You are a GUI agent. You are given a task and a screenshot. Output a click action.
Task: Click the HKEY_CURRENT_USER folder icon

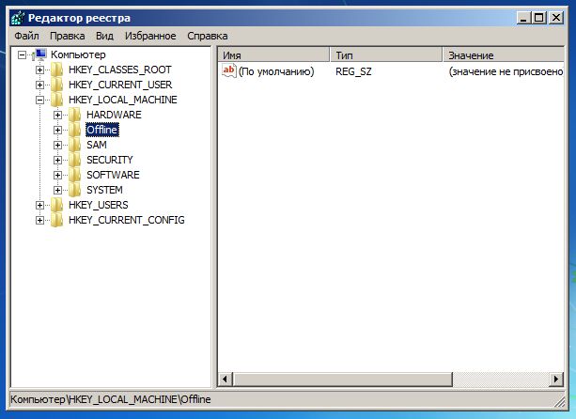(57, 85)
